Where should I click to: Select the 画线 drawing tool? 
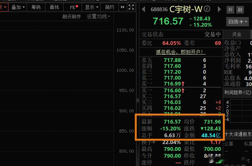[54, 7]
